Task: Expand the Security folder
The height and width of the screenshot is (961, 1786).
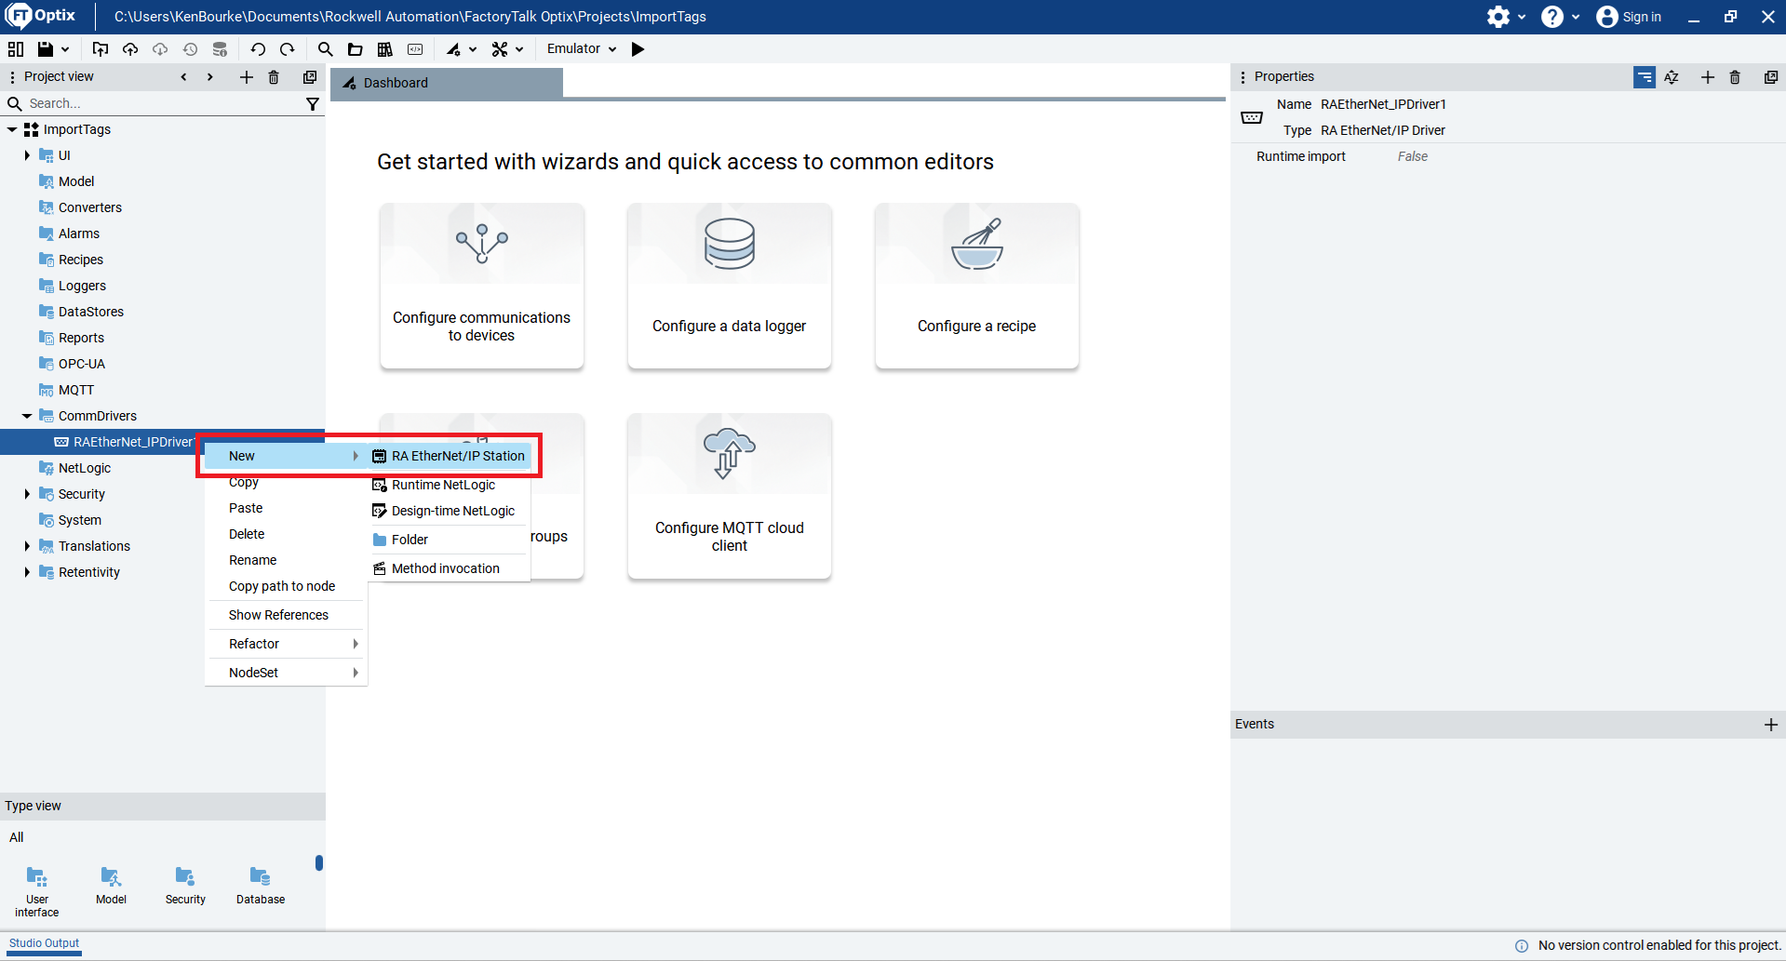Action: pyautogui.click(x=27, y=494)
